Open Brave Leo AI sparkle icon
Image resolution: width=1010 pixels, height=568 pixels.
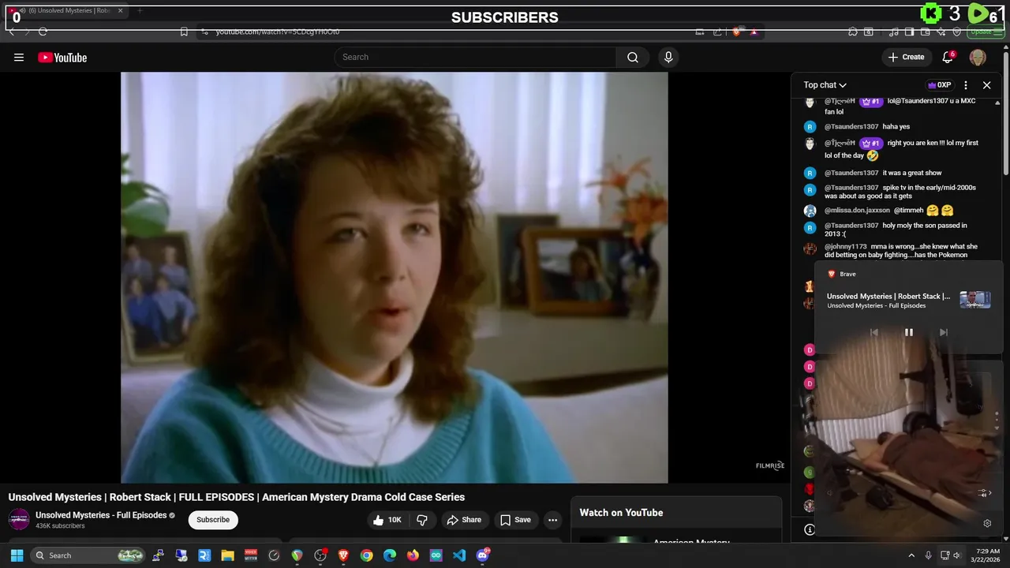(x=941, y=32)
